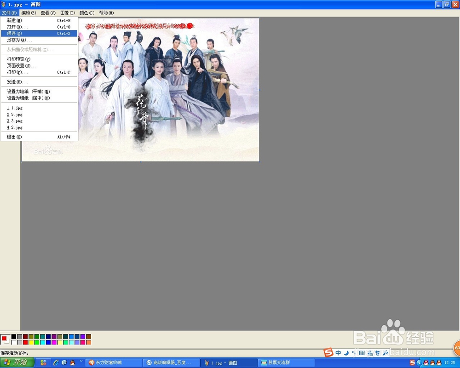The image size is (460, 368).
Task: Pick dark red swatch in palette
Action: (25, 337)
